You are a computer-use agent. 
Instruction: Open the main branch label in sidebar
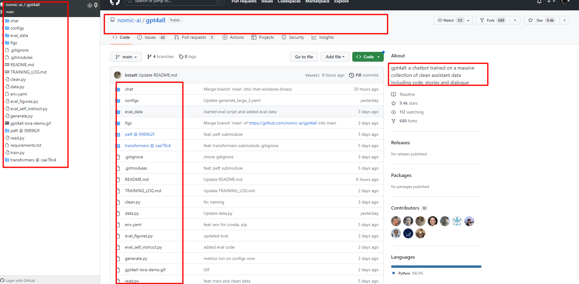click(x=10, y=12)
